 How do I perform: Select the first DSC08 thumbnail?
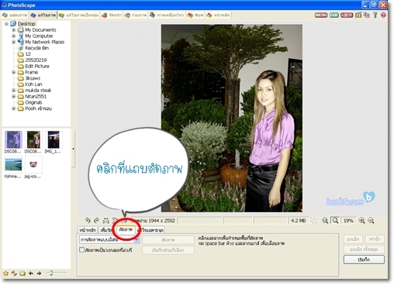tap(13, 142)
